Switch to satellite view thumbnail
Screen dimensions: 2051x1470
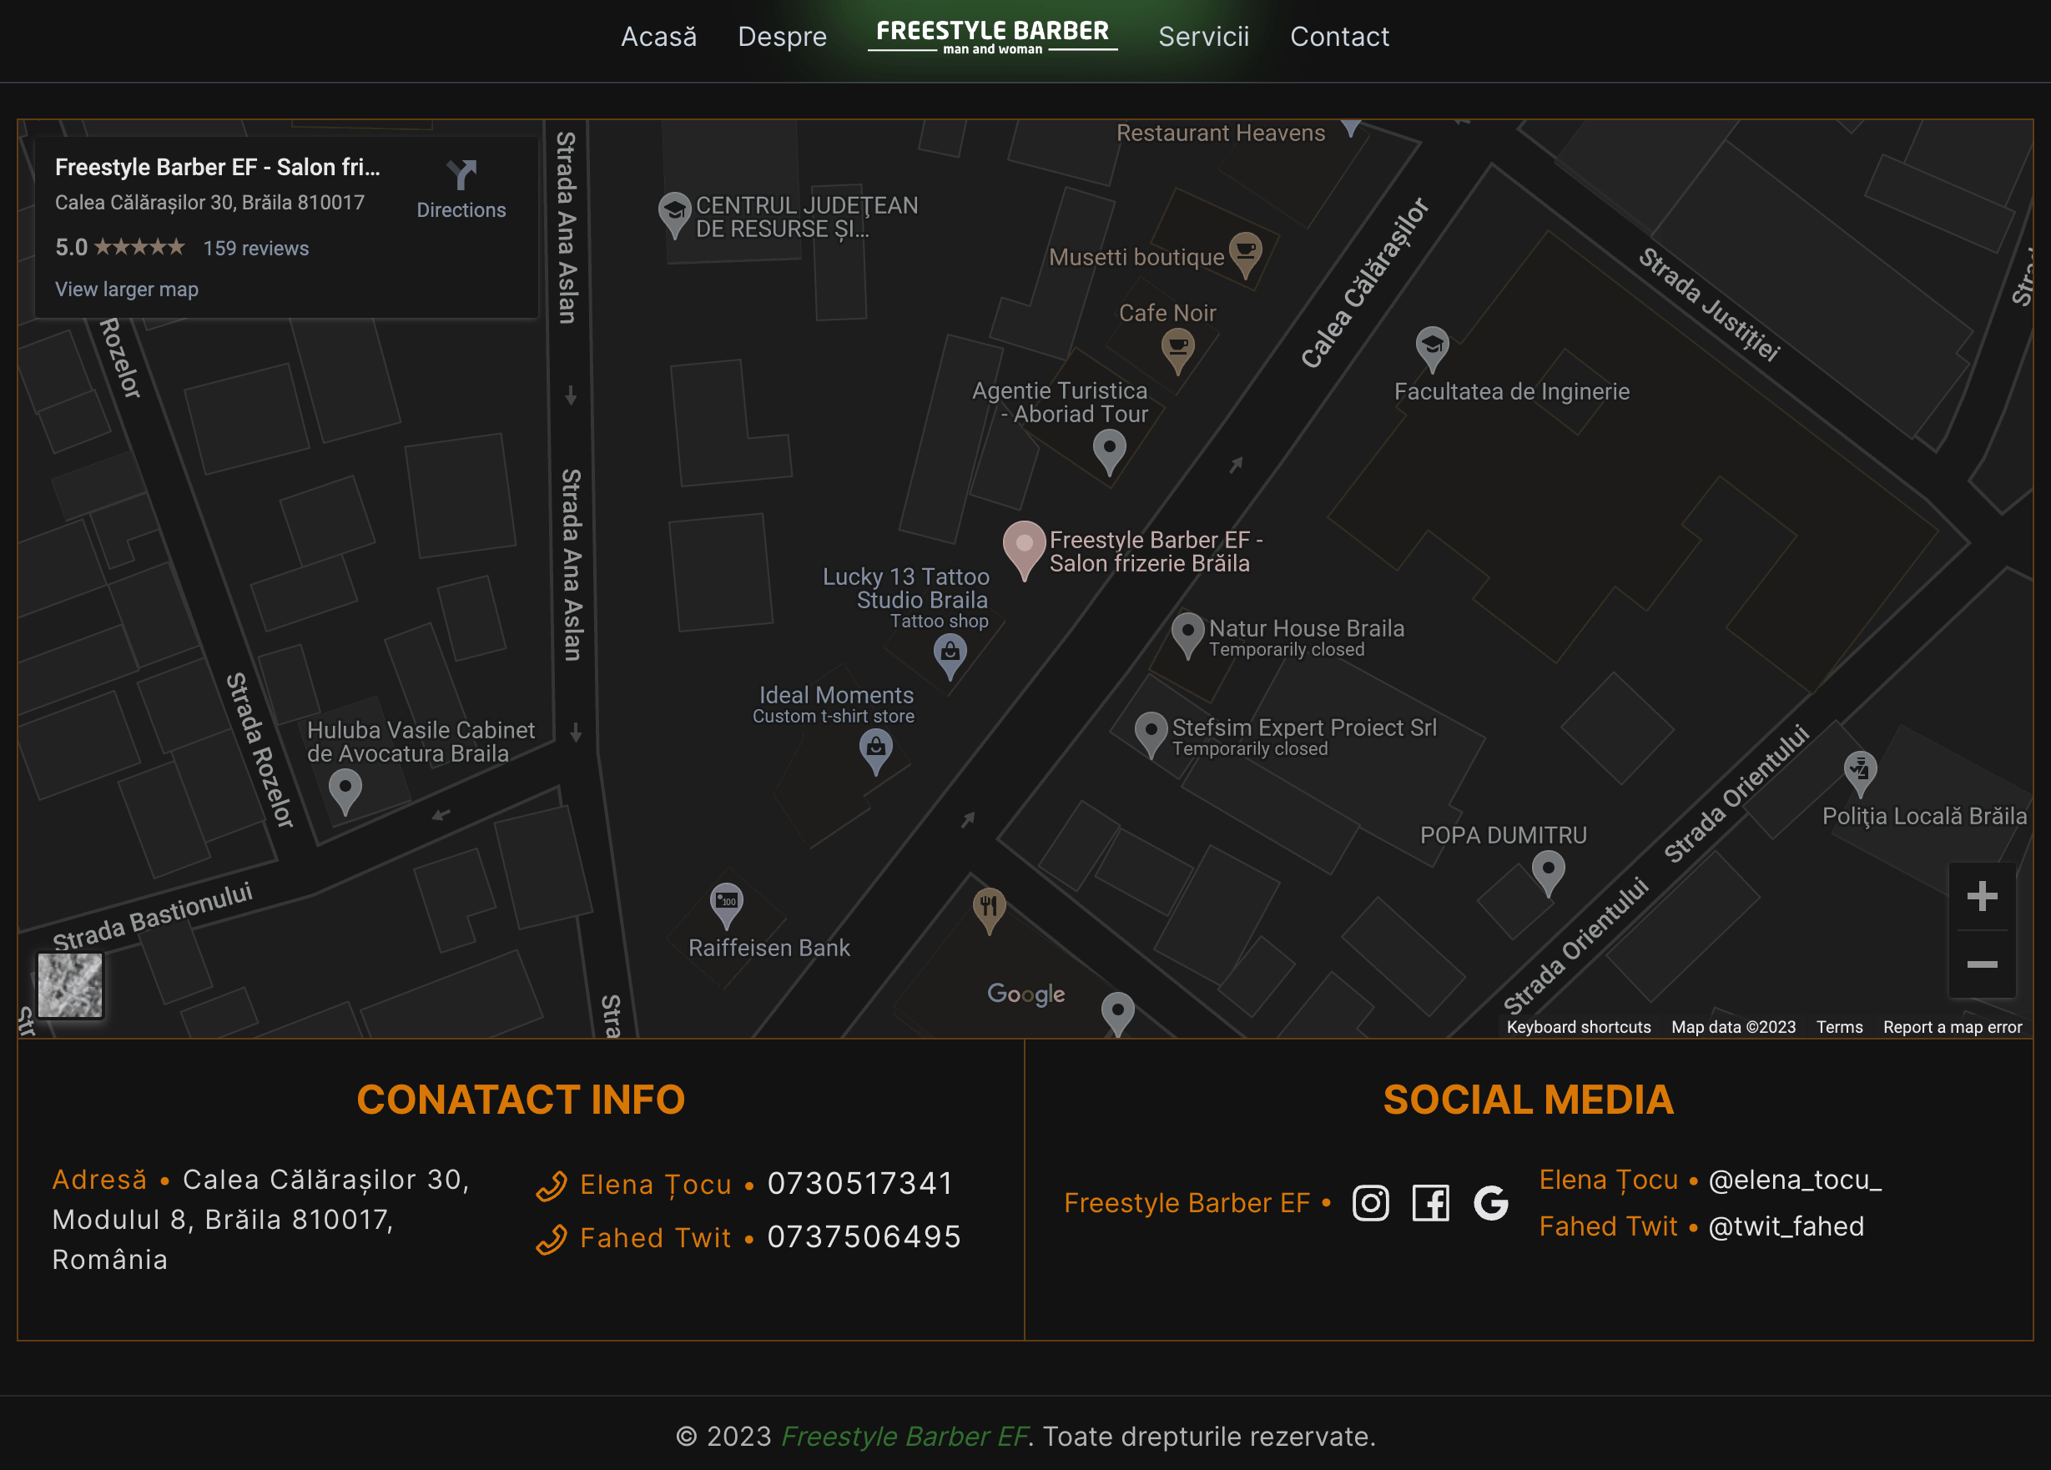tap(71, 984)
